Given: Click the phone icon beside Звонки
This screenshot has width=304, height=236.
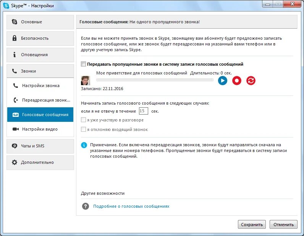Looking at the screenshot, I should 15,71.
